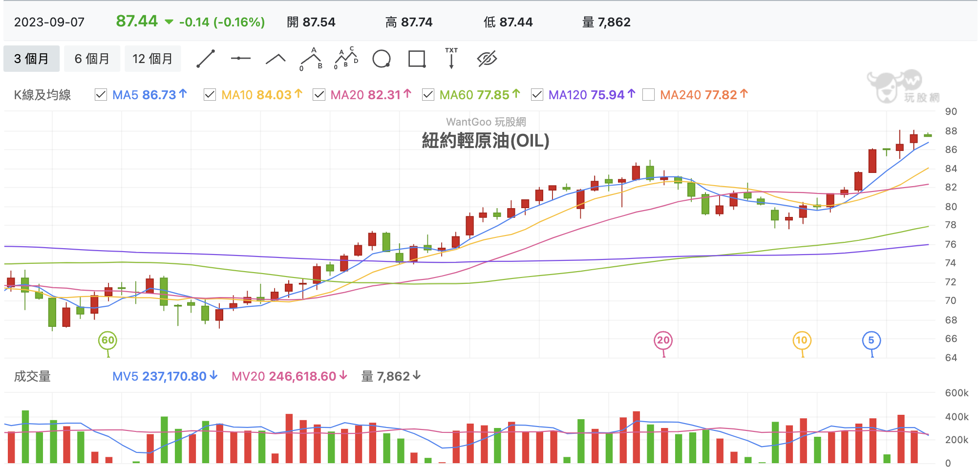The width and height of the screenshot is (979, 470).
Task: Uncheck the MA60 moving average checkbox
Action: (x=428, y=95)
